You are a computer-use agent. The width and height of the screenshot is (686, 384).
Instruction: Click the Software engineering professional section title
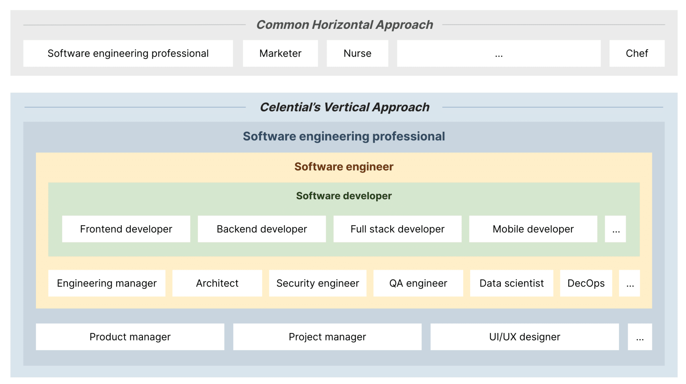tap(344, 136)
